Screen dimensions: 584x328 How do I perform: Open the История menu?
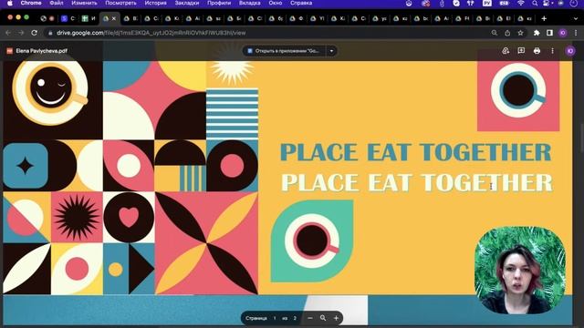(156, 3)
